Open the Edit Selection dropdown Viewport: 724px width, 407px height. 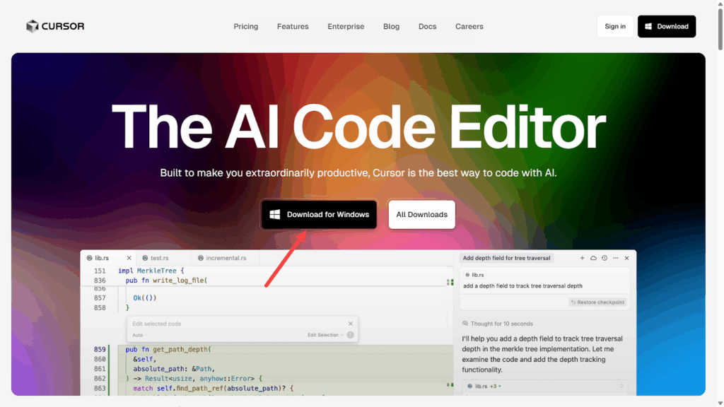(x=325, y=335)
